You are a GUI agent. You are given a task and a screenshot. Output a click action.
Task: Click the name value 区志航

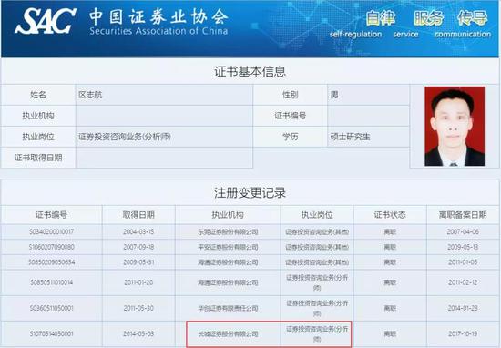[x=90, y=95]
